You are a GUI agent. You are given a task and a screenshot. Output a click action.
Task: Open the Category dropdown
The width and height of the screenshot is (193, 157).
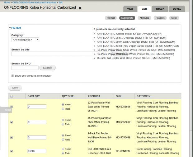click(25, 40)
